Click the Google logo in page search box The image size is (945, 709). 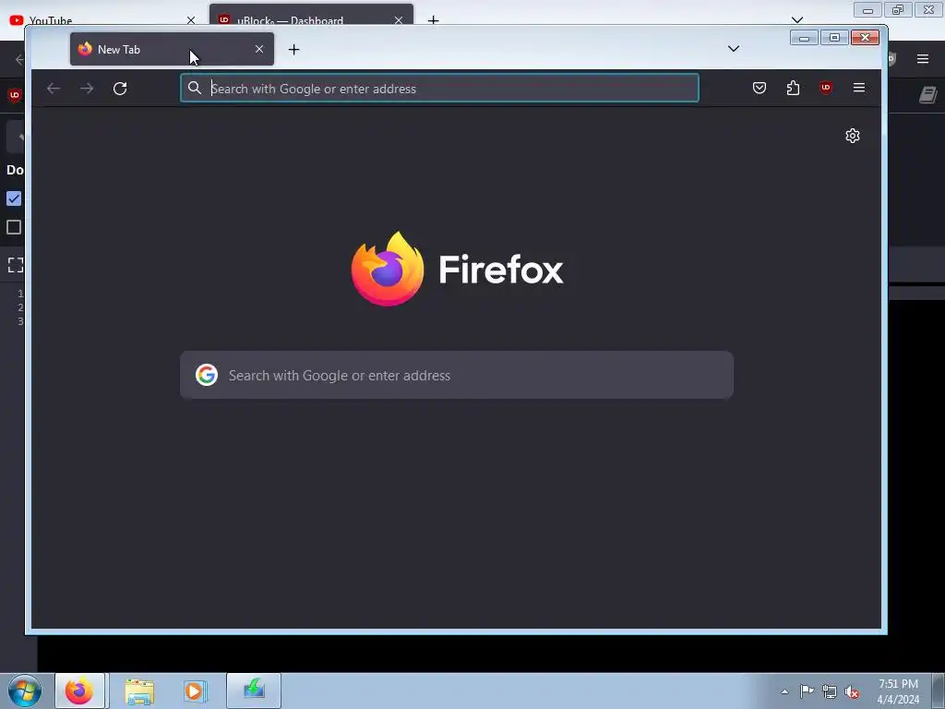[207, 375]
